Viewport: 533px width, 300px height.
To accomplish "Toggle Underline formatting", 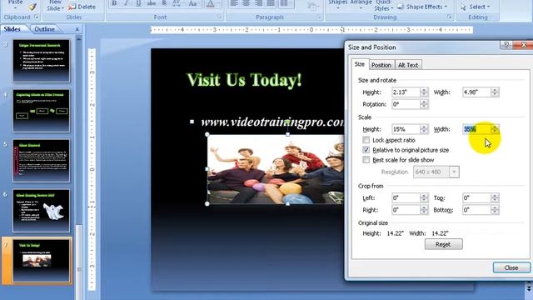I will click(x=138, y=3).
